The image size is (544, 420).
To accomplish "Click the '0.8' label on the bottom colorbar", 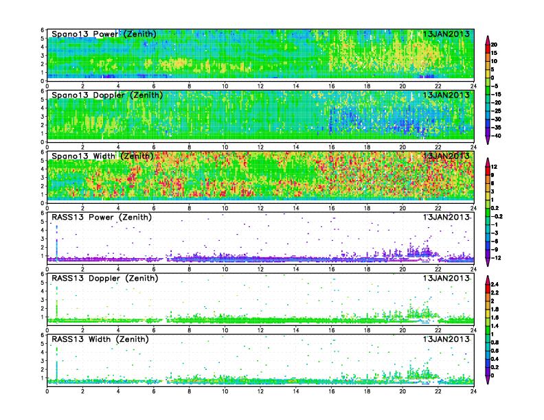I will click(x=495, y=342).
